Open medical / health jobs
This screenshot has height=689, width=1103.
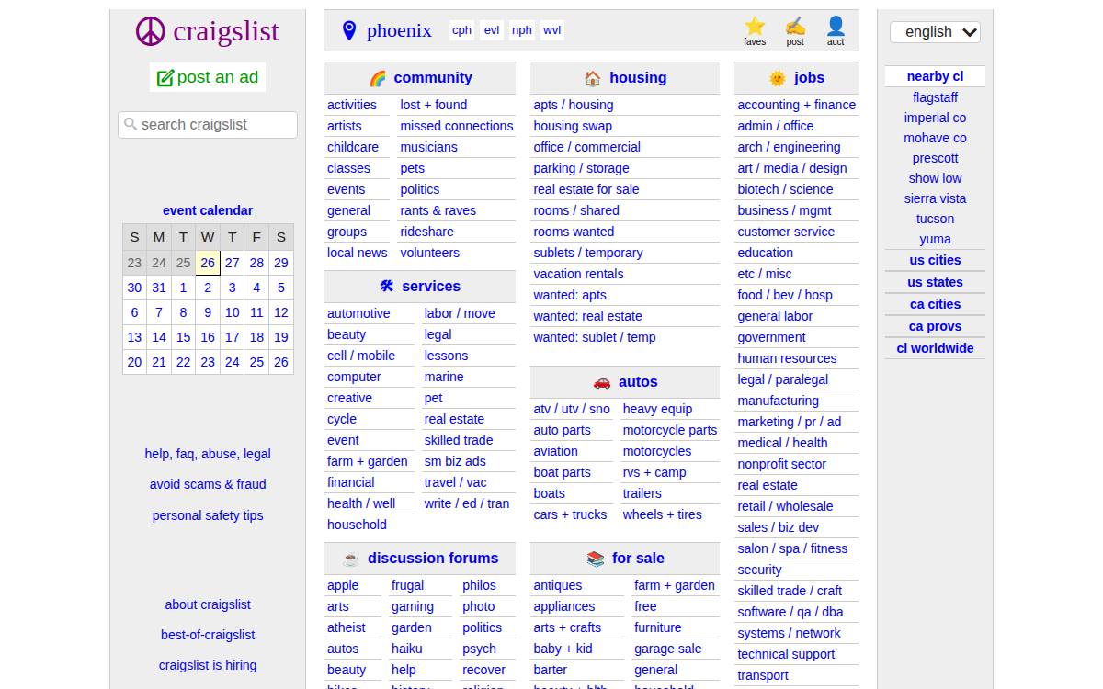click(782, 443)
